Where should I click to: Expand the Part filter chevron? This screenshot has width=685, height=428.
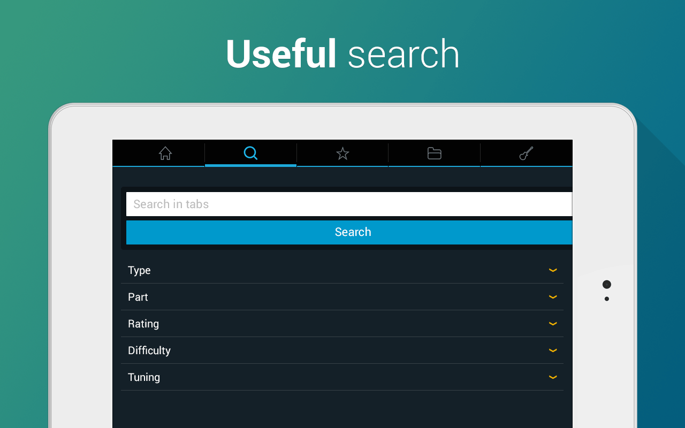(x=553, y=297)
